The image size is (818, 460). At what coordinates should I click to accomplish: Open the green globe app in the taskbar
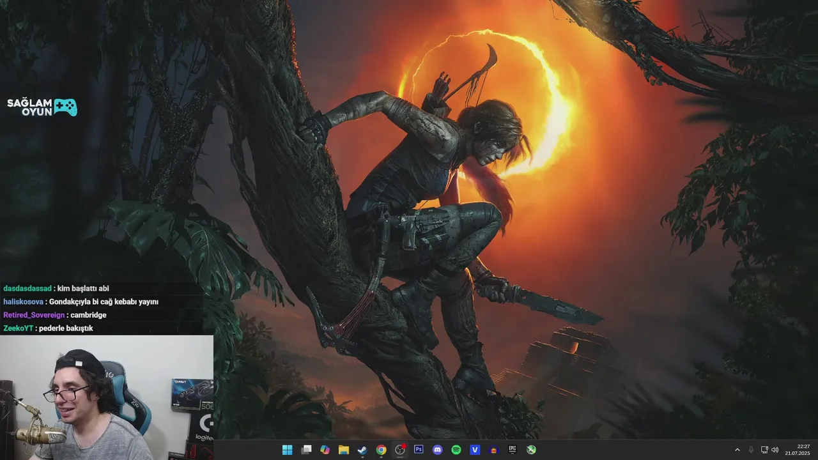[531, 450]
